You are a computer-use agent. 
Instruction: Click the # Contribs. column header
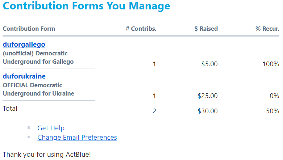click(x=141, y=29)
